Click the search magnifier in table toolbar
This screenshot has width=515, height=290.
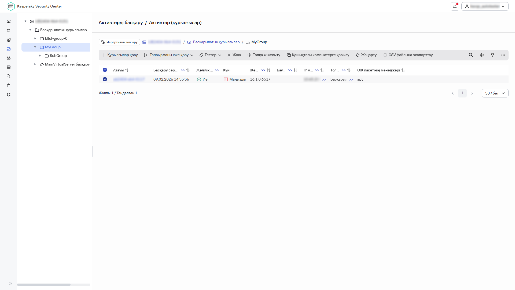tap(471, 55)
